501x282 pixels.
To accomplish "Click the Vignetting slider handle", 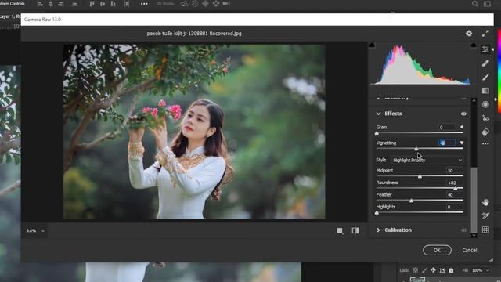I will pos(416,149).
